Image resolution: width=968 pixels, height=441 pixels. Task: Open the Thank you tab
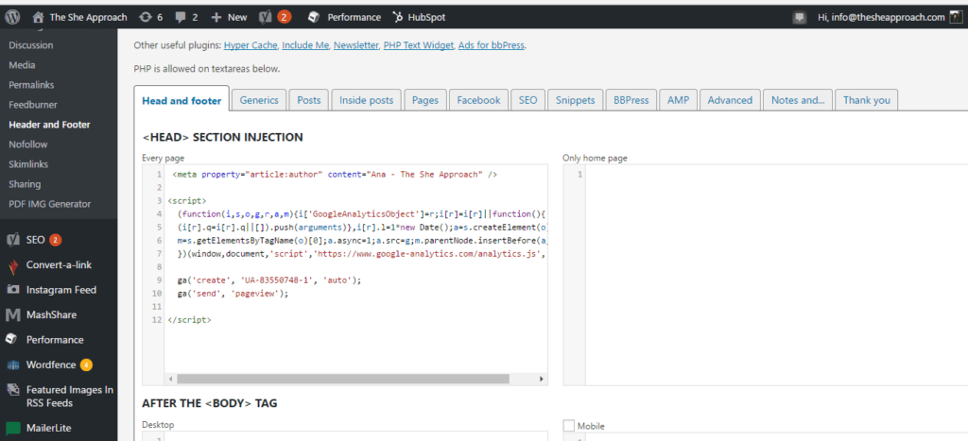867,100
